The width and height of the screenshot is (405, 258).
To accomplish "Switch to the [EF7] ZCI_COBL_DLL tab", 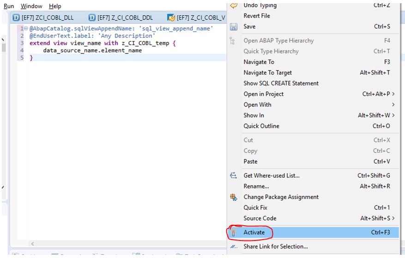I will (x=43, y=18).
